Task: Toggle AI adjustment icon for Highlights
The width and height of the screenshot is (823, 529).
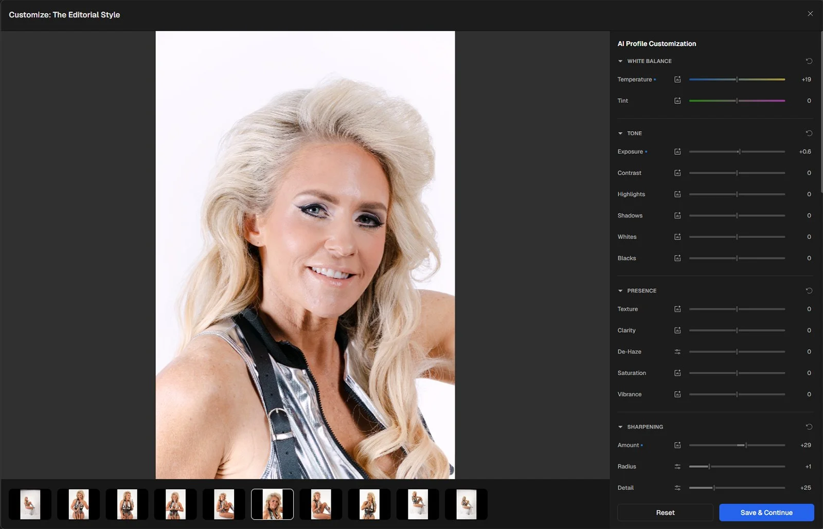Action: click(677, 194)
